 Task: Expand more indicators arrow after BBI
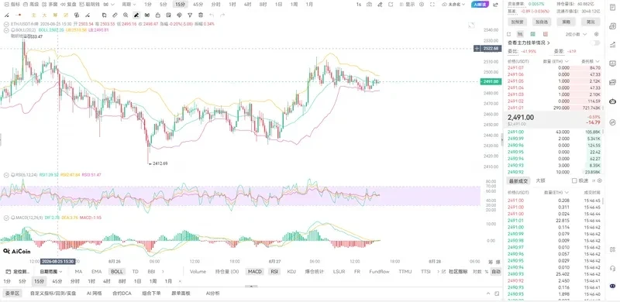tap(164, 272)
